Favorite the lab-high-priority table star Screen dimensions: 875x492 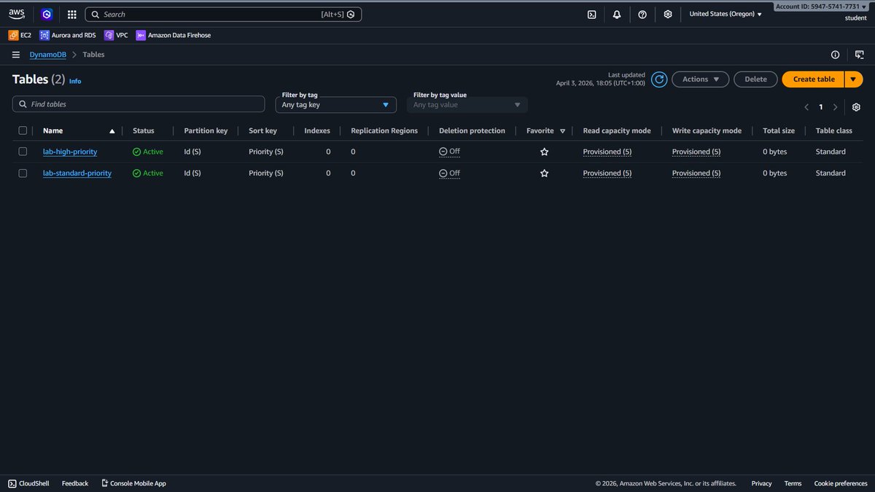[544, 152]
